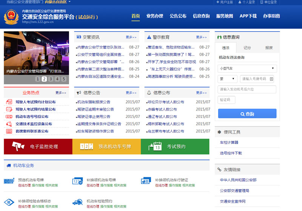This screenshot has height=211, width=302.
Task: Click 在线办理 under 预选机动车号牌
Action: (x=25, y=185)
